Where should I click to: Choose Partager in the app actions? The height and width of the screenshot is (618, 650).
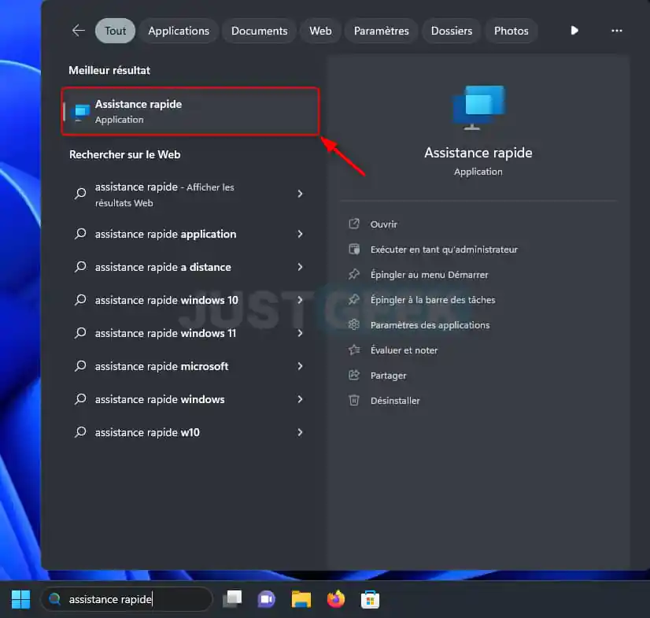389,376
